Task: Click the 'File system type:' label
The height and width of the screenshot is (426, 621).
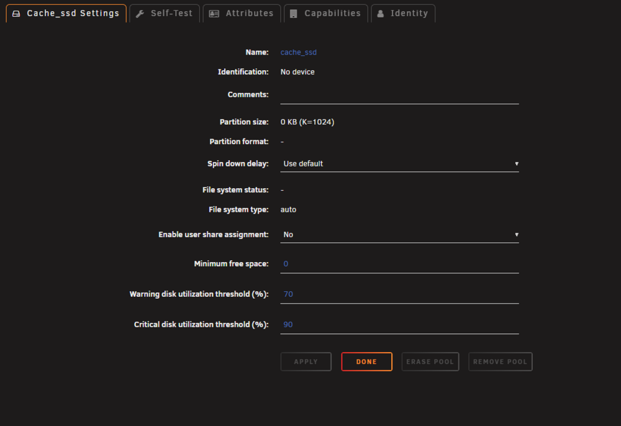Action: [238, 210]
